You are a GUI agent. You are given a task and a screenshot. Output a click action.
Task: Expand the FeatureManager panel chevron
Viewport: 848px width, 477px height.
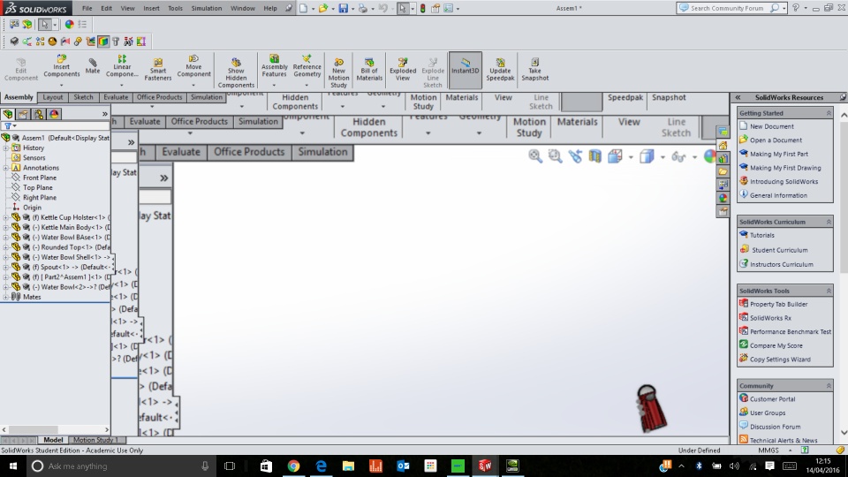[105, 114]
